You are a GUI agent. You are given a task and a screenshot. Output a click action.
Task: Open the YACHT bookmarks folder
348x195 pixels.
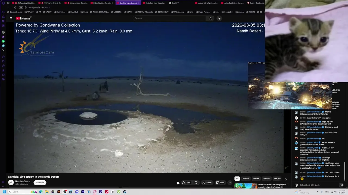click(47, 12)
